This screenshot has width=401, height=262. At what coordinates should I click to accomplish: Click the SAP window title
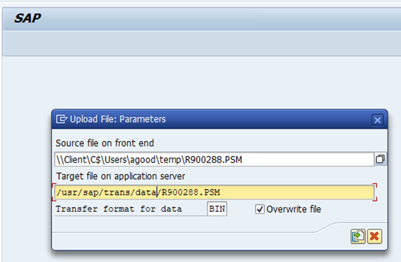point(27,18)
